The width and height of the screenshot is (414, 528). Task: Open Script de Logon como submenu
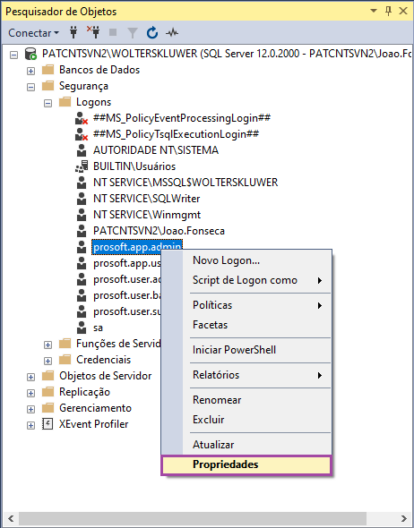(x=246, y=280)
